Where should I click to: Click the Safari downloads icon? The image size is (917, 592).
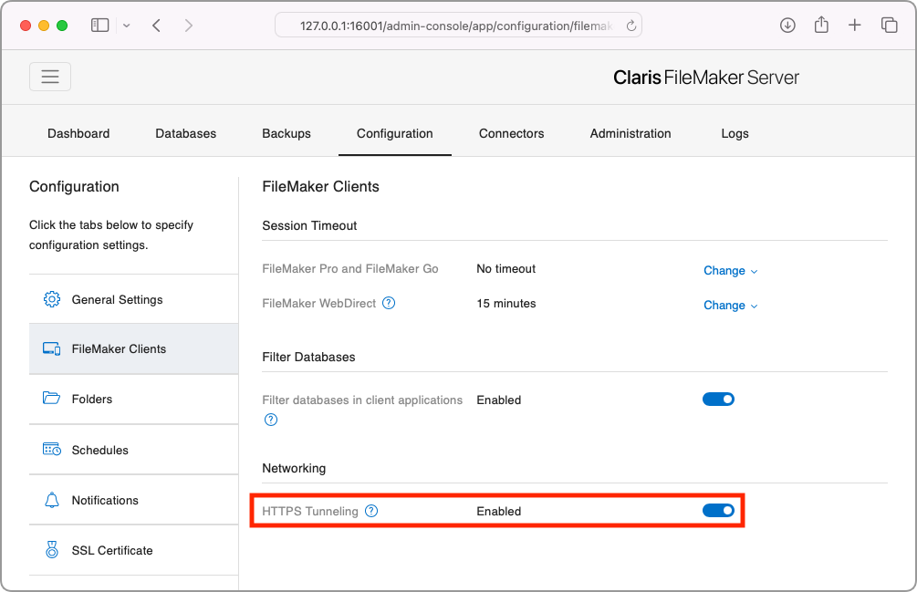click(x=787, y=25)
